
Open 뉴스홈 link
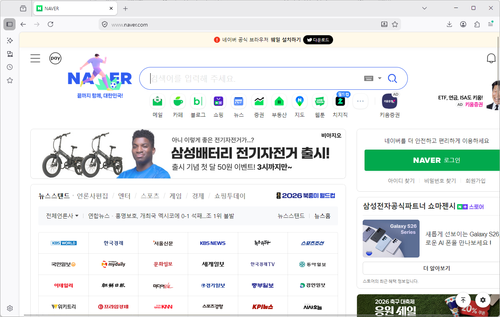pos(322,216)
